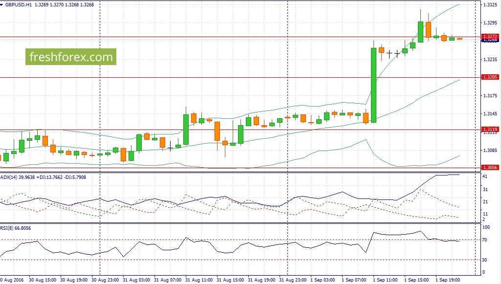Click the 1.3056 red level tag
The width and height of the screenshot is (501, 284).
(490, 168)
